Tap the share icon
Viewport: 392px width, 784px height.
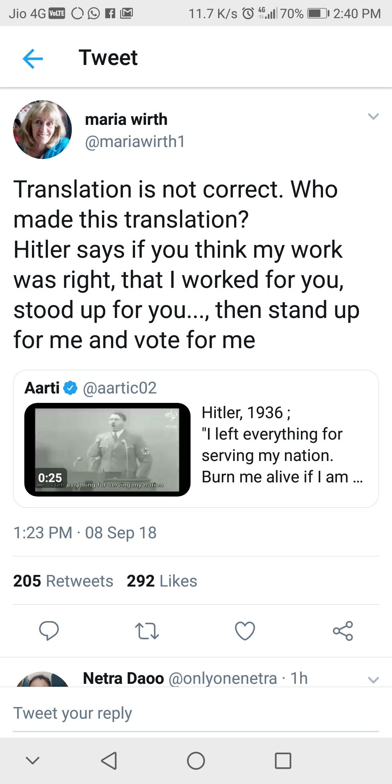coord(343,631)
